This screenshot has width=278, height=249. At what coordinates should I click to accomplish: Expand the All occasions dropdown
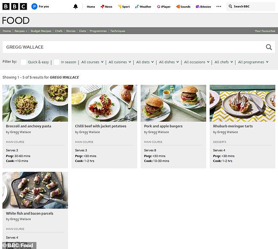[197, 62]
